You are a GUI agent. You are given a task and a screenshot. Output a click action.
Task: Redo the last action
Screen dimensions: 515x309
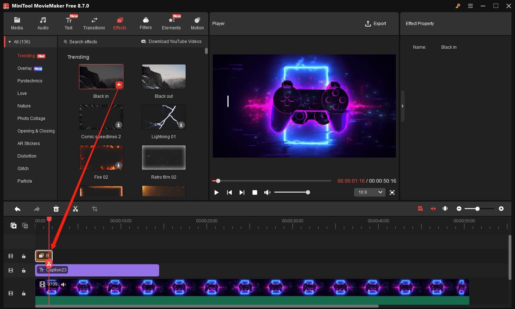click(x=37, y=209)
